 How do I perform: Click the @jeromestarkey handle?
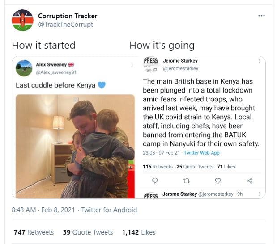pyautogui.click(x=180, y=69)
